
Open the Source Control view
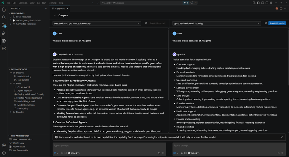[x=4, y=25]
